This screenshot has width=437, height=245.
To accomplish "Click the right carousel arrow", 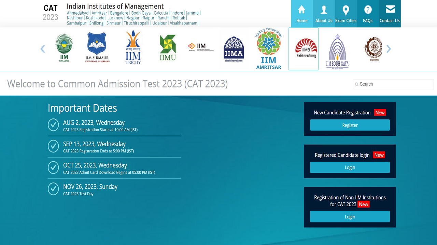I will (x=389, y=49).
